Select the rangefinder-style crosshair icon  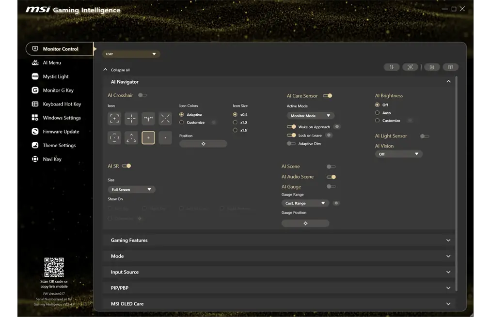click(148, 119)
